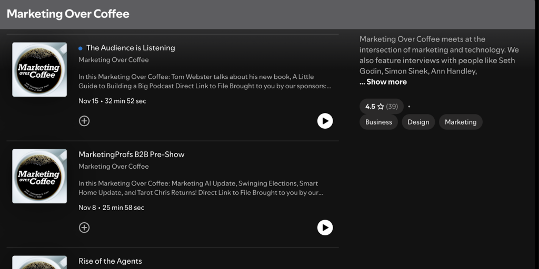
Task: Click the Tom Webster episode description text
Action: click(205, 81)
